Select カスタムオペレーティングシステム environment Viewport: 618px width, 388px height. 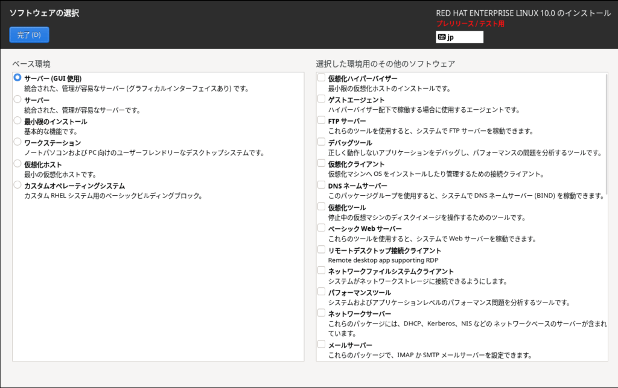tap(18, 185)
